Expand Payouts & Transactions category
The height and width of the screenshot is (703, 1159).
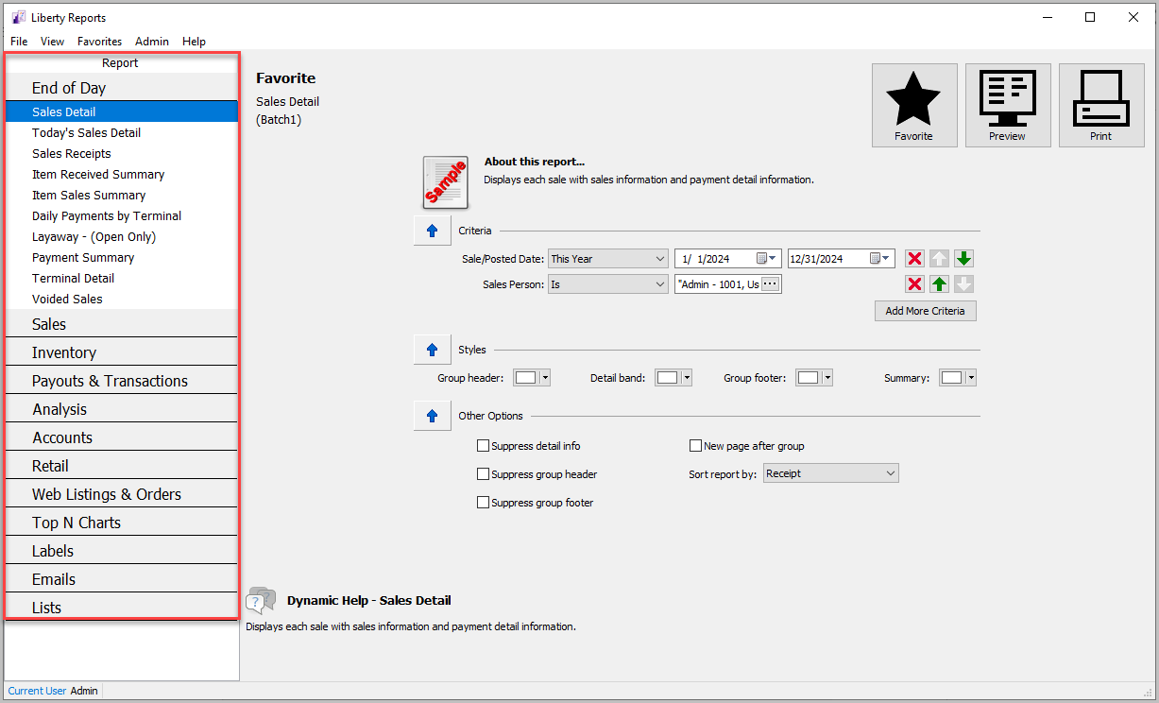pos(121,380)
